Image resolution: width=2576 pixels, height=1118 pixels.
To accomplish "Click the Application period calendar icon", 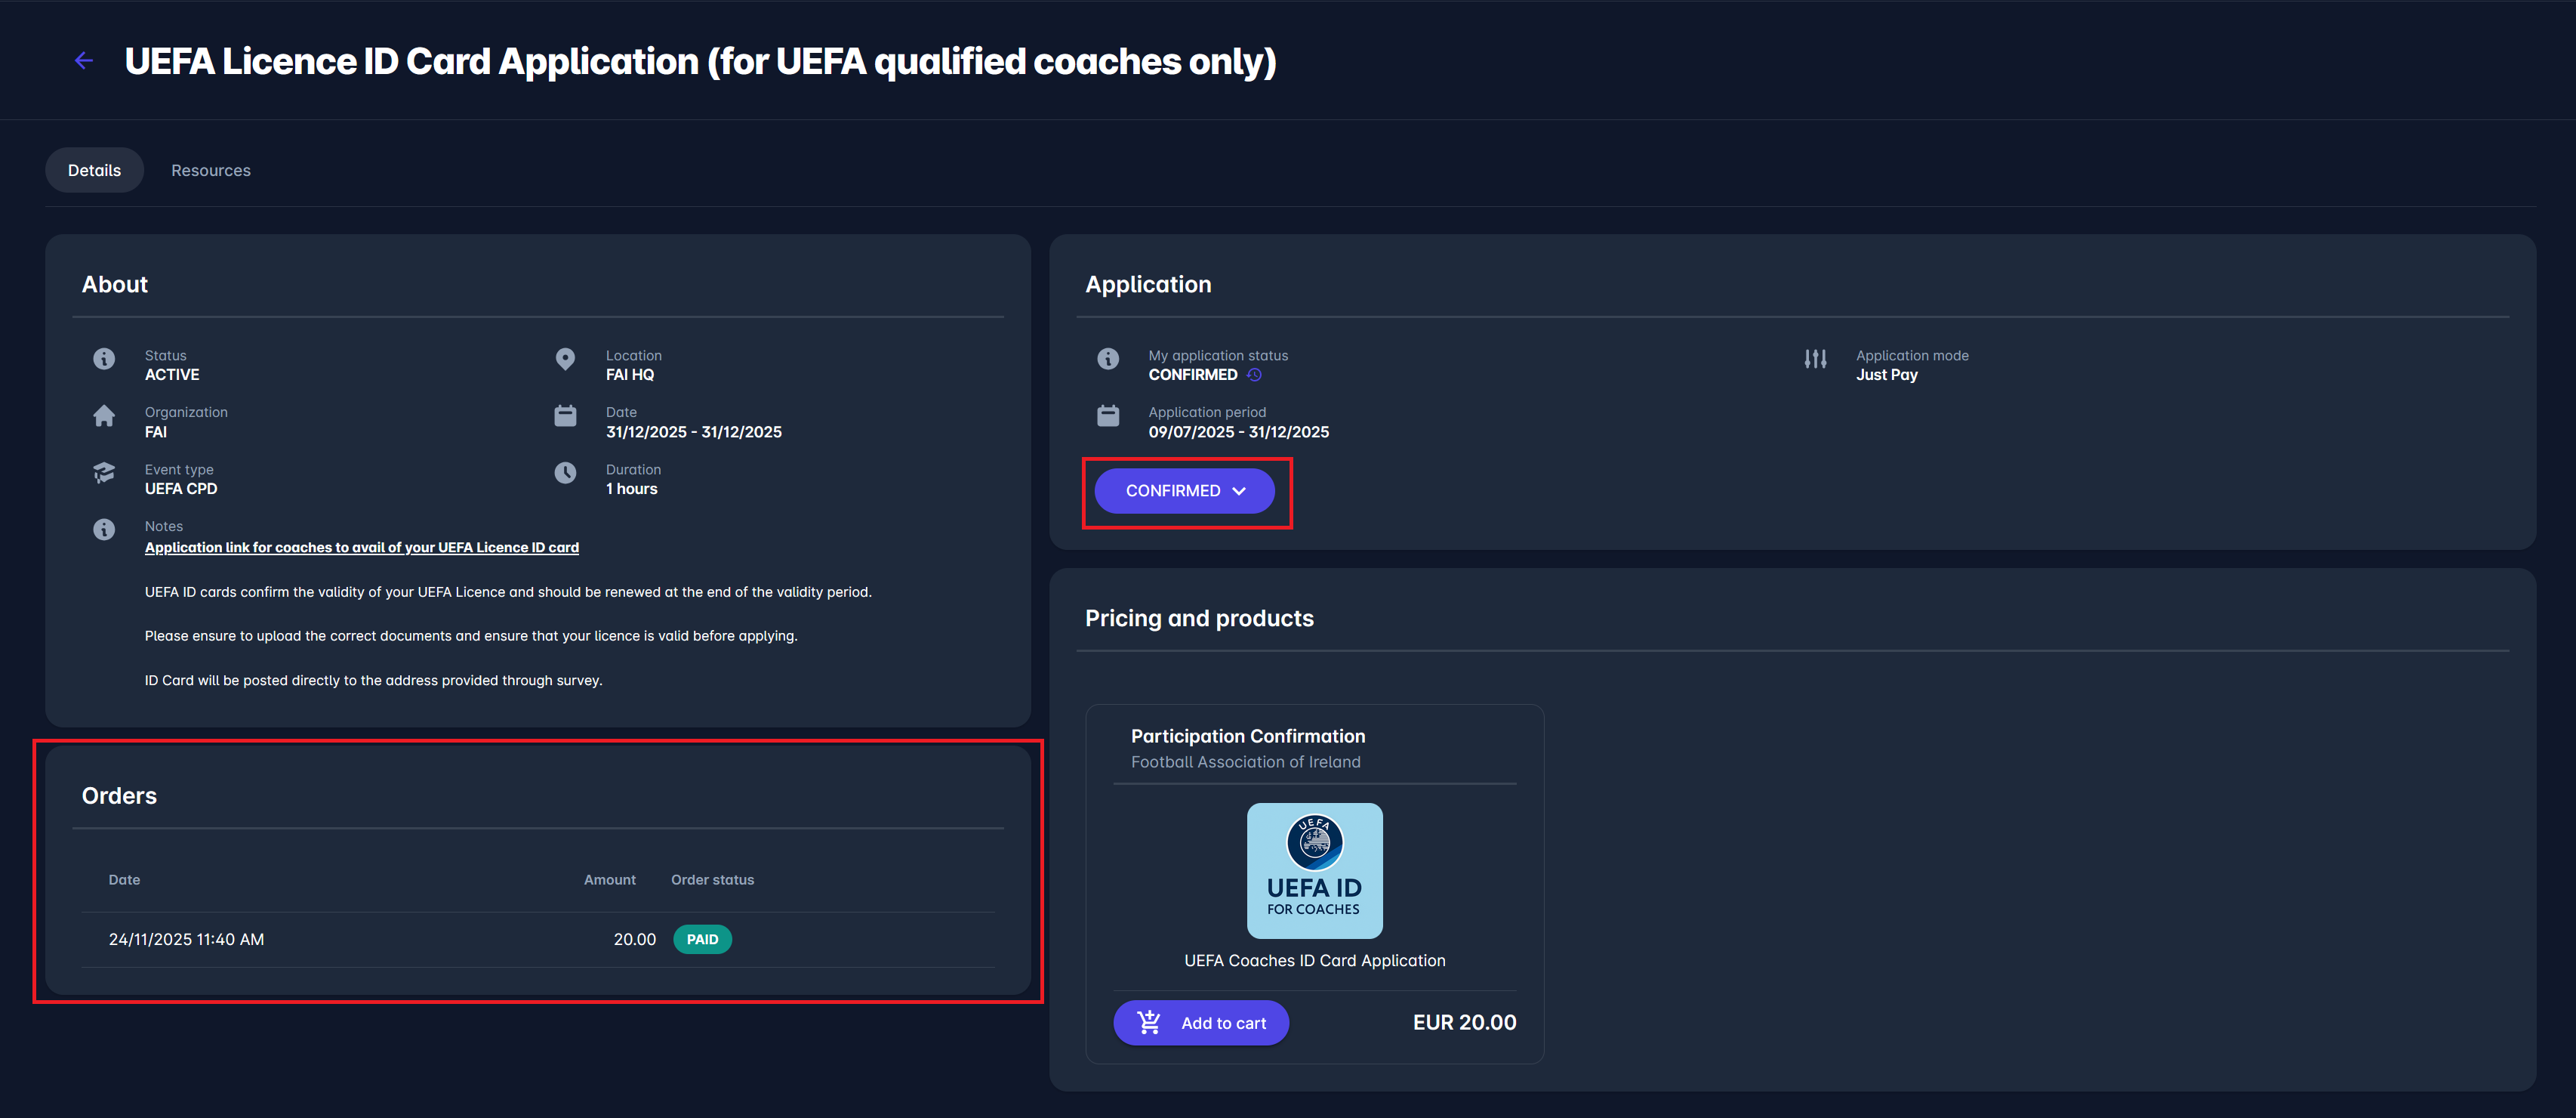I will (x=1108, y=415).
